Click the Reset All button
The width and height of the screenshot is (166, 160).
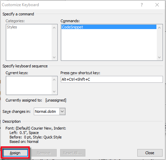[73, 153]
